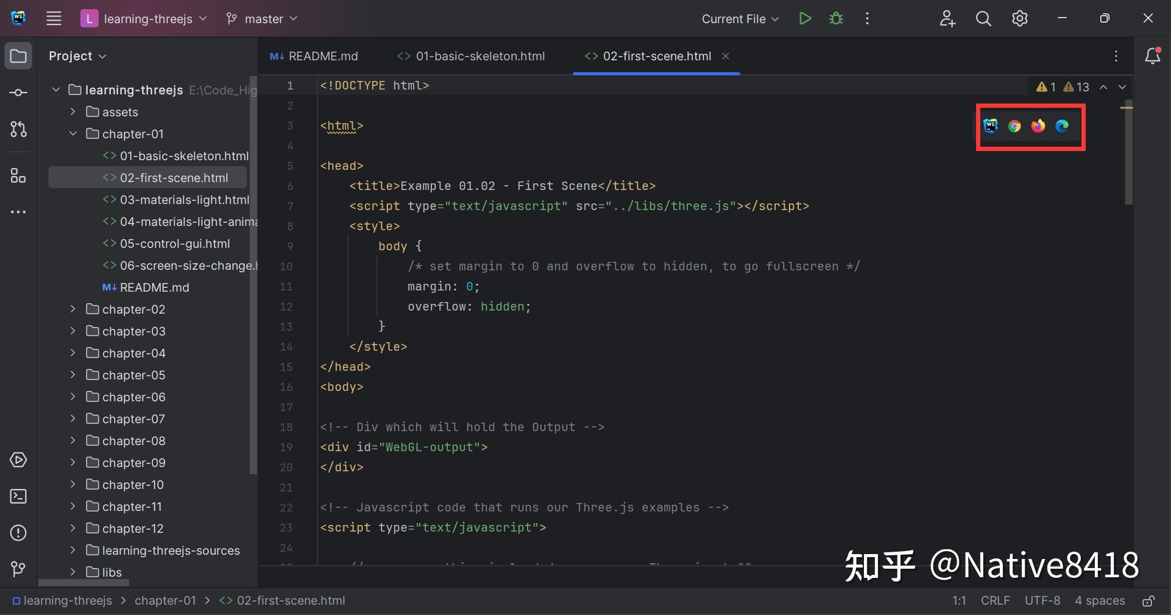The height and width of the screenshot is (615, 1171).
Task: Toggle file read-only lock in status bar
Action: [x=1149, y=601]
